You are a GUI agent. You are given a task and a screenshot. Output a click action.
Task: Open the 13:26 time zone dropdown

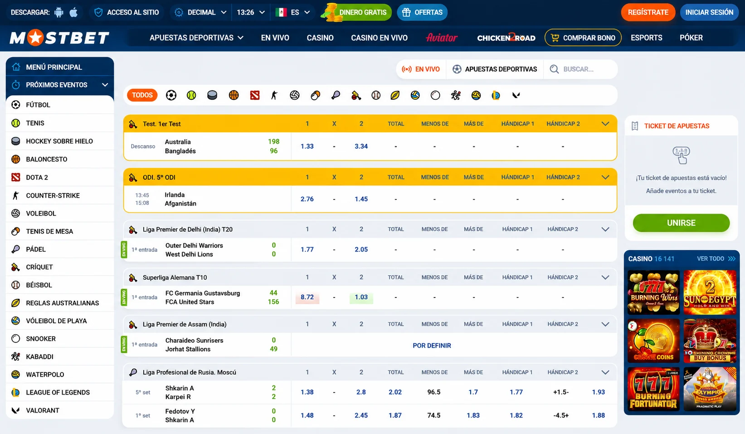(x=250, y=12)
